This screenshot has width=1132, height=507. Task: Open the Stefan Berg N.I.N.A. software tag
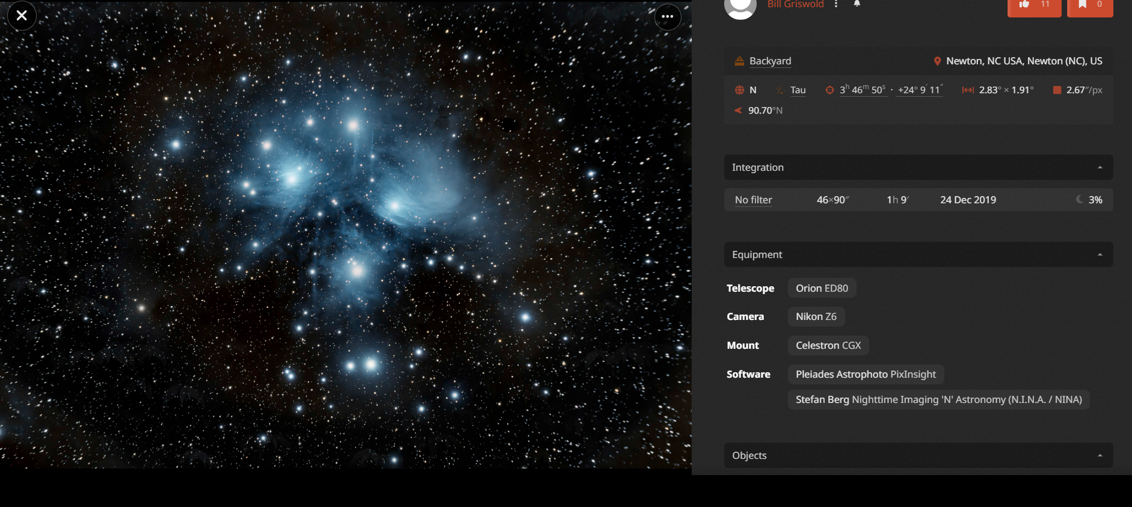[x=938, y=399]
